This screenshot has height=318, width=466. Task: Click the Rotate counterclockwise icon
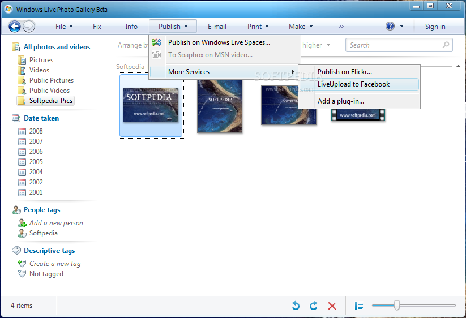296,306
